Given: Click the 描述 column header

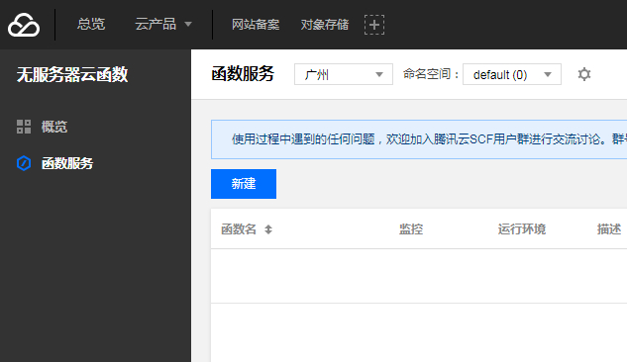Looking at the screenshot, I should (x=609, y=229).
